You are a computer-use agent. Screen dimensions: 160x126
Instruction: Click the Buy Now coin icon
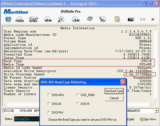142,119
